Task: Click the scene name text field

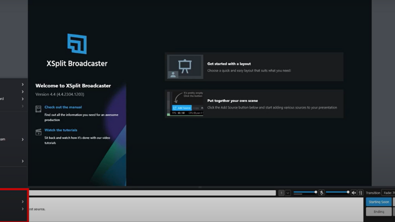Action: (153, 193)
